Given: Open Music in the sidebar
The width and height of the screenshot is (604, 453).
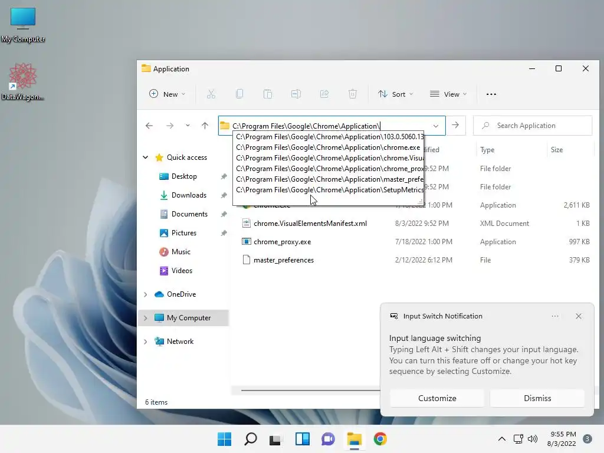Looking at the screenshot, I should [x=180, y=251].
